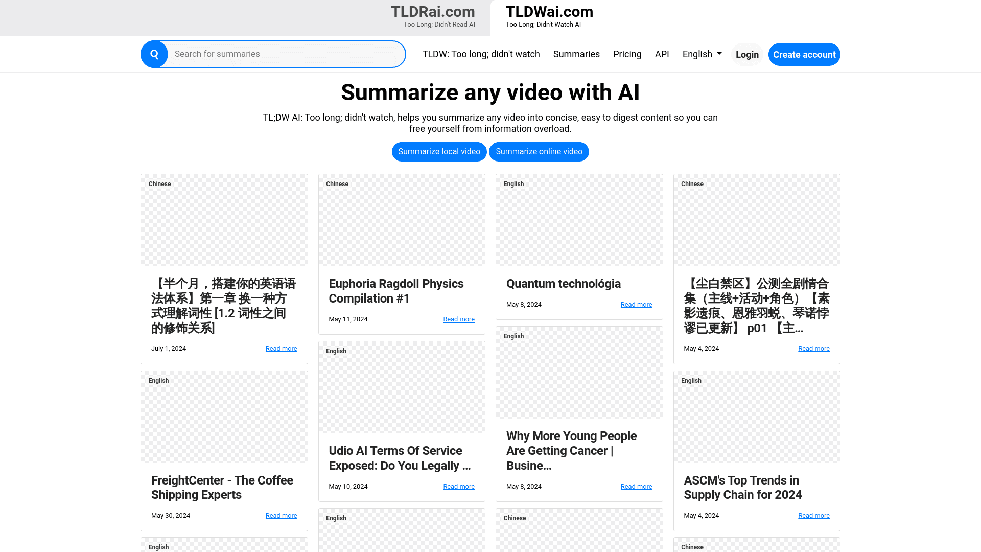Read more on FreightCenter Coffee Shipping card
The width and height of the screenshot is (981, 552).
281,516
